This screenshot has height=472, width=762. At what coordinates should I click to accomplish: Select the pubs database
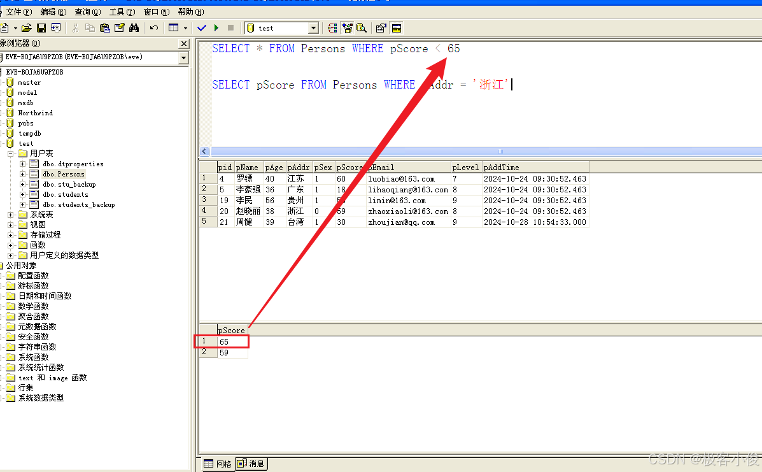point(25,123)
